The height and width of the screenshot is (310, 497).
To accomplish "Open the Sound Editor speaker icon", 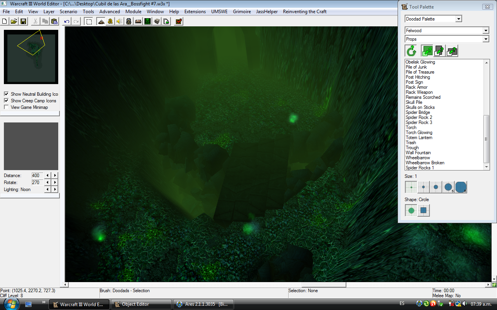I will coord(120,21).
